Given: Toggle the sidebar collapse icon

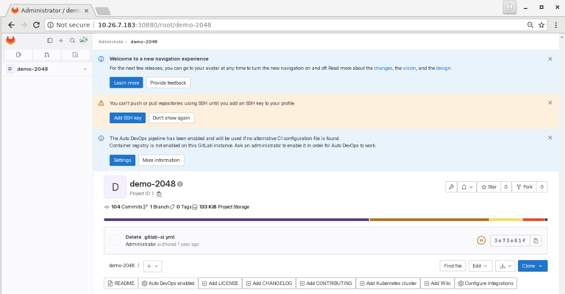Looking at the screenshot, I should coord(50,41).
